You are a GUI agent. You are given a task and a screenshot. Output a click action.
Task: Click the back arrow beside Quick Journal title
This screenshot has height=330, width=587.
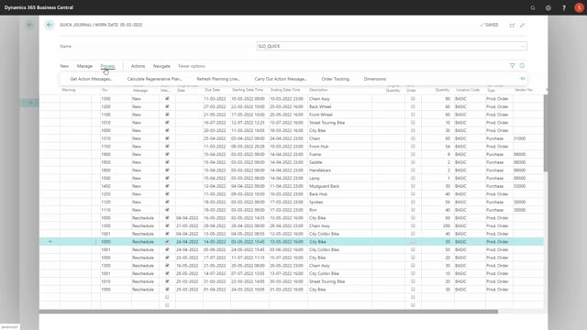[x=50, y=25]
